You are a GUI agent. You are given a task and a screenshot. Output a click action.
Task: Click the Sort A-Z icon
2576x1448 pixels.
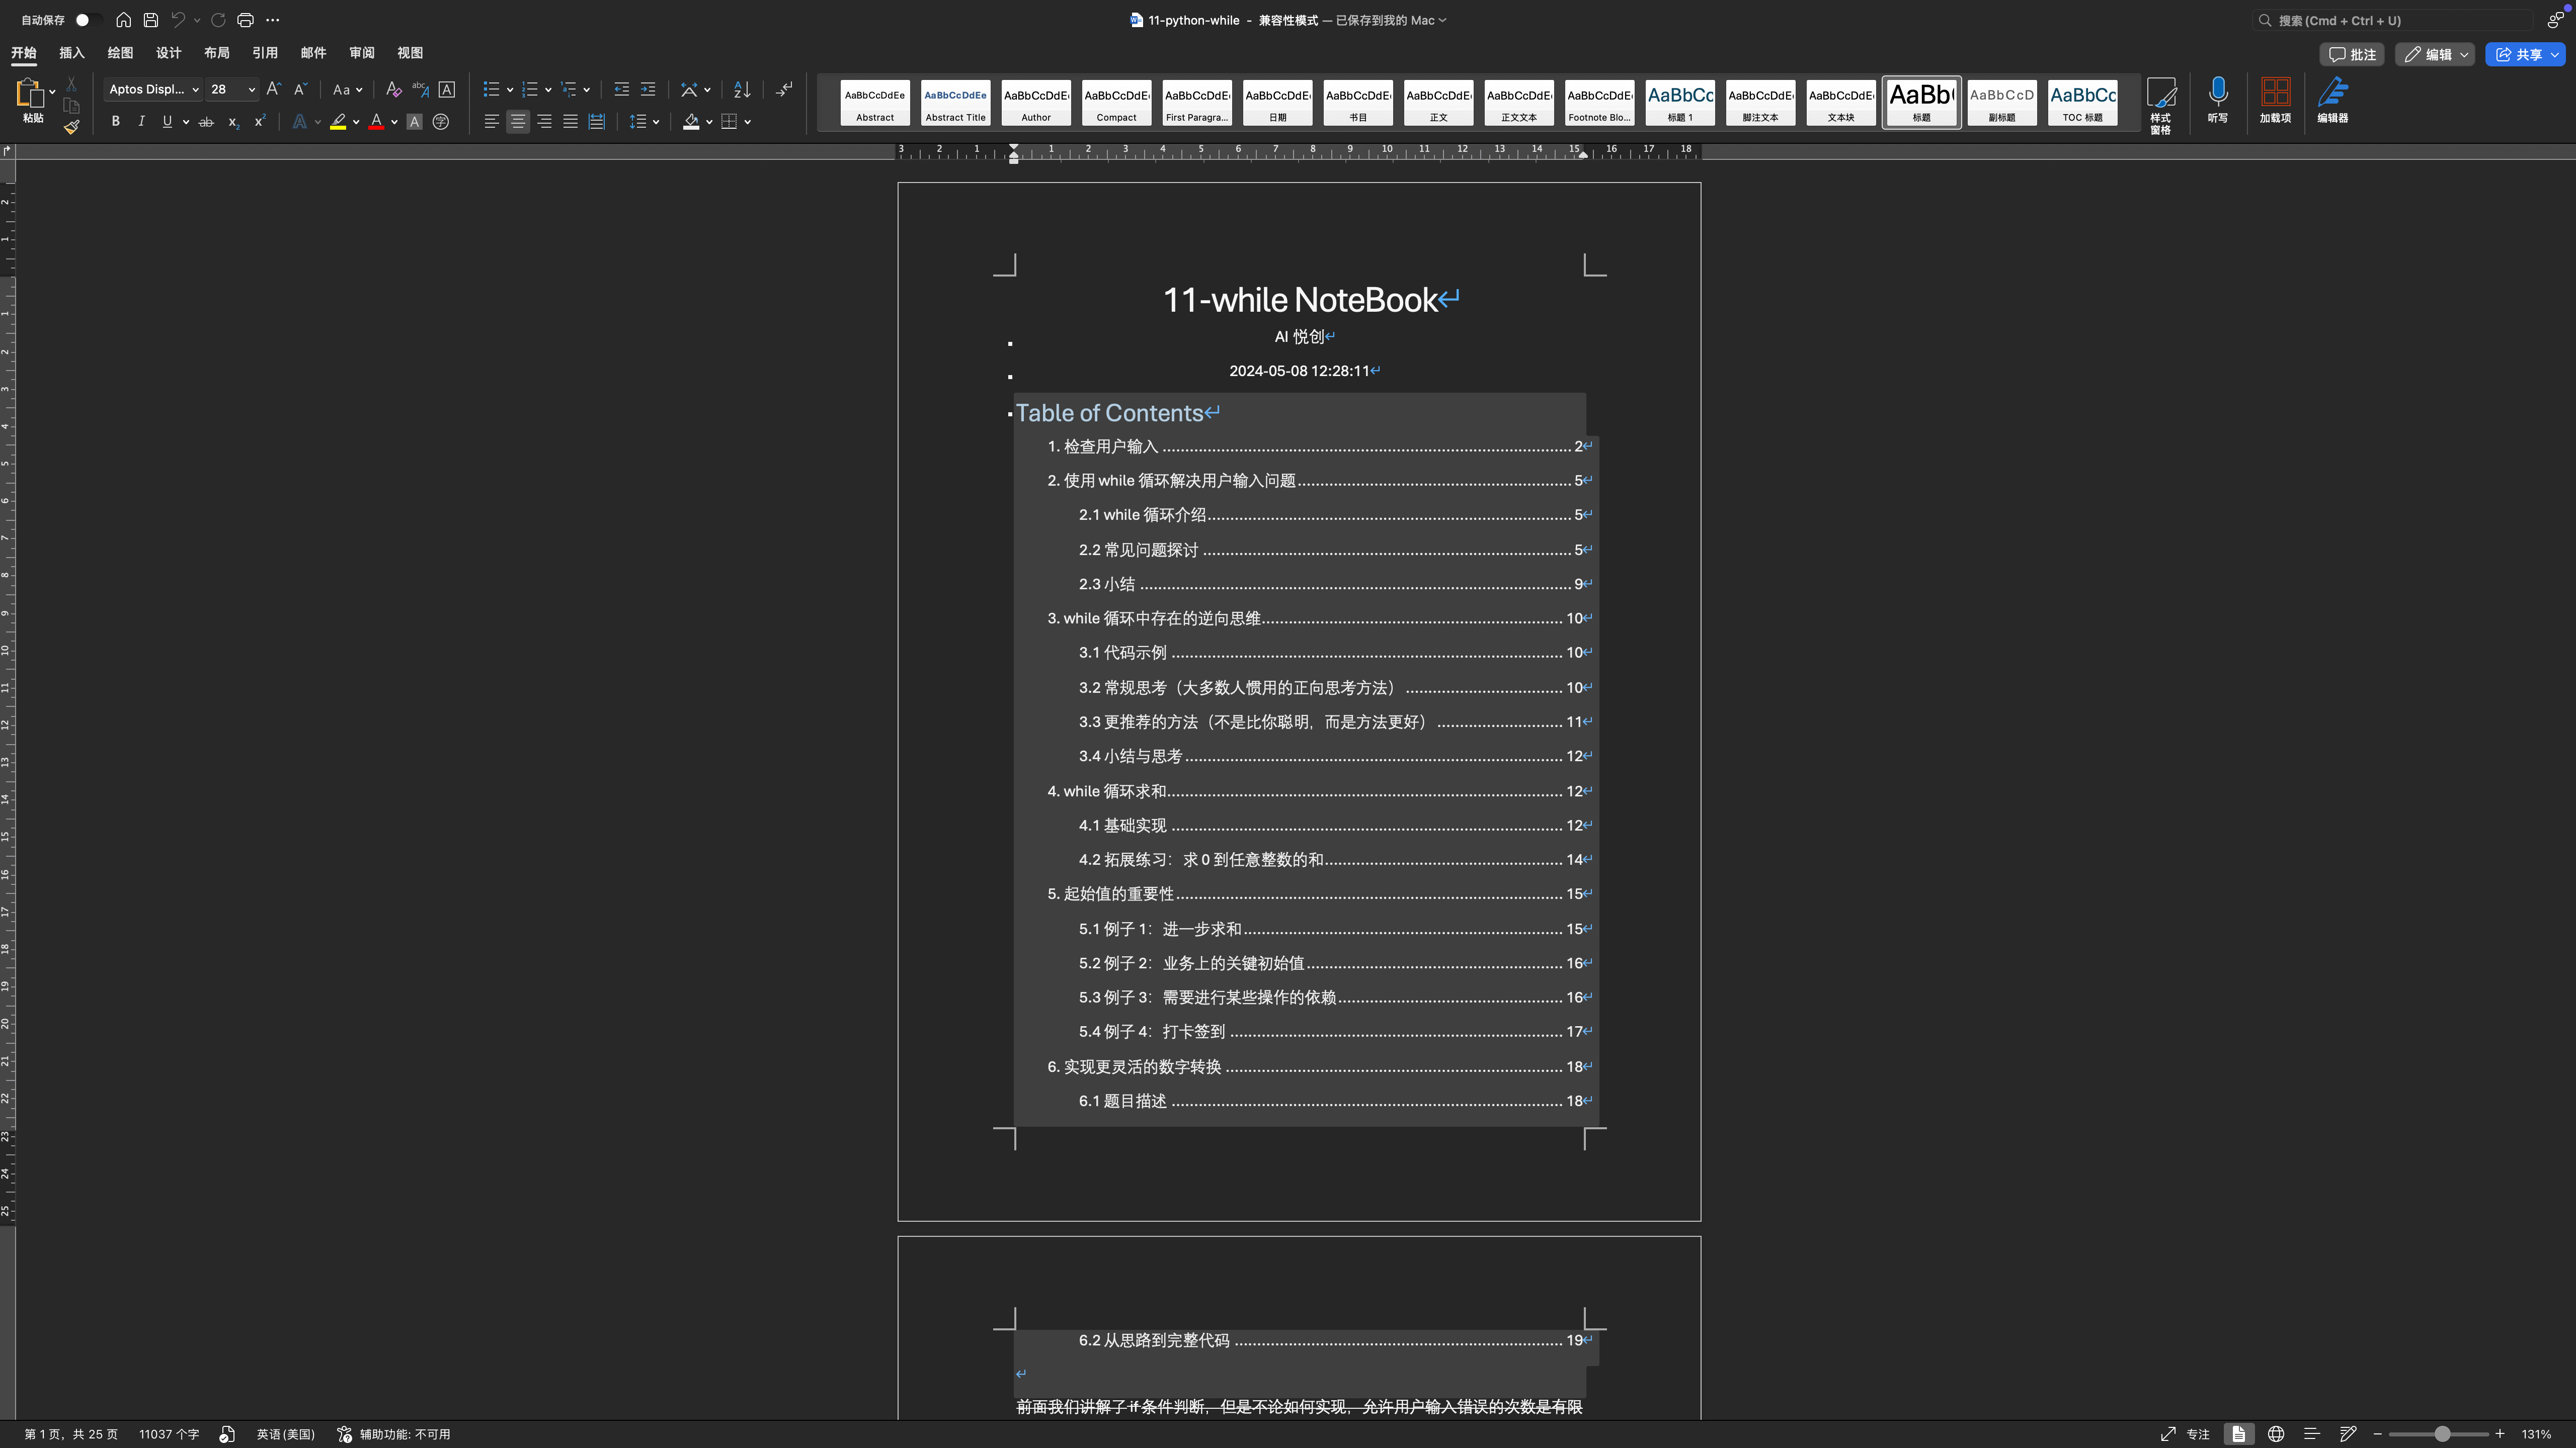coord(741,90)
